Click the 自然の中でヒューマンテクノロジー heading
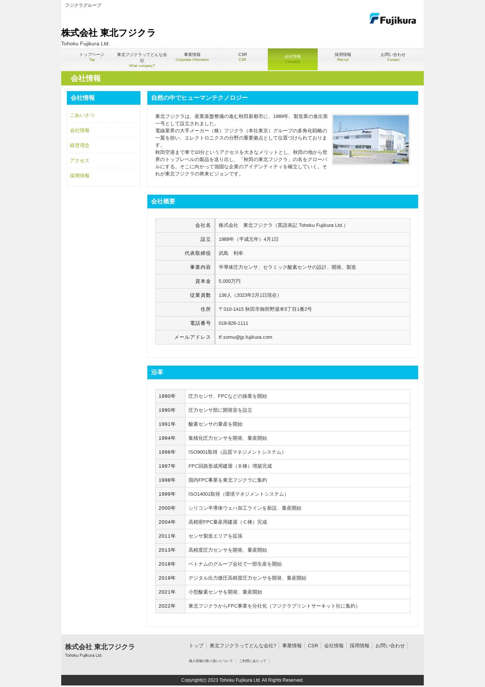The image size is (485, 687). [x=283, y=98]
